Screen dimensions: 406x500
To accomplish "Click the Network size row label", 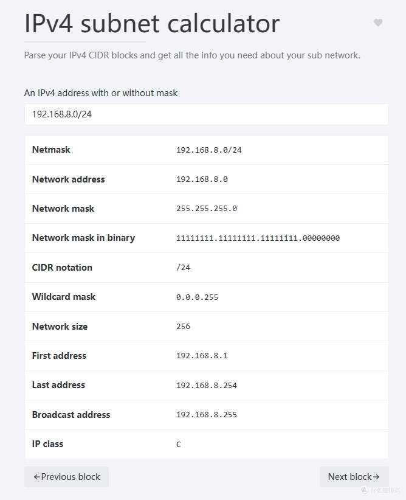I will pyautogui.click(x=60, y=327).
